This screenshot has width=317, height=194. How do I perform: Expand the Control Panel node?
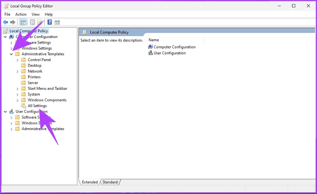point(17,60)
